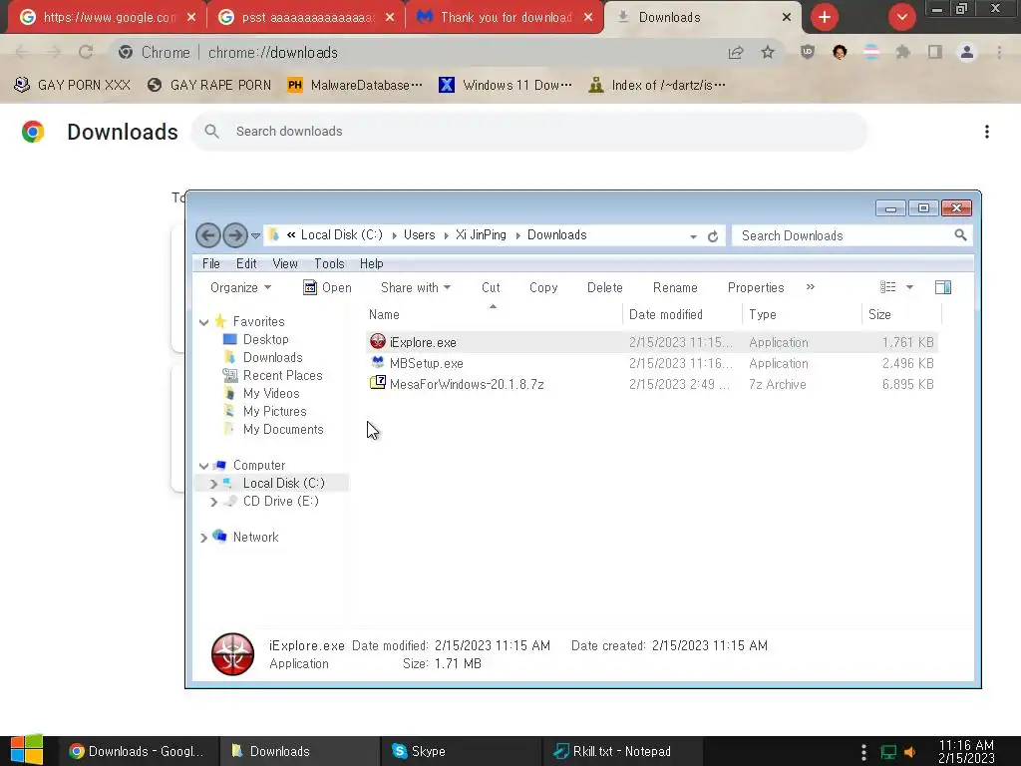
Task: Collapse the Computer tree node
Action: click(x=203, y=466)
